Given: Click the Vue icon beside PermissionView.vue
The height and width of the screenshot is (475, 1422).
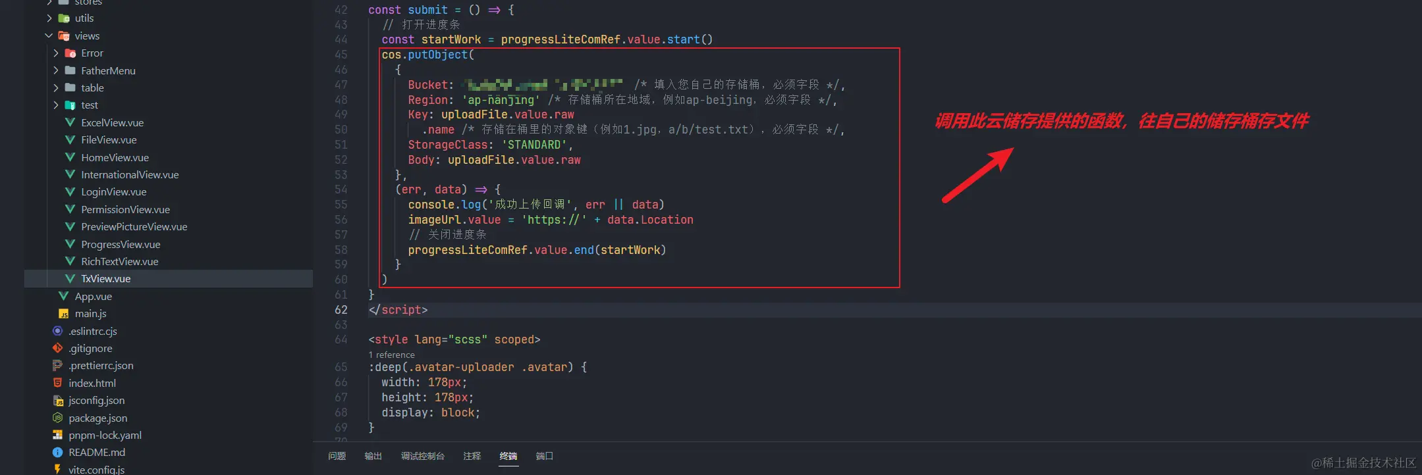Looking at the screenshot, I should tap(70, 209).
